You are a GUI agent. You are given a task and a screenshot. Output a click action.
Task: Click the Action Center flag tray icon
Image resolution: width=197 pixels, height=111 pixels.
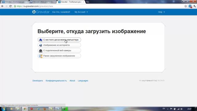171,109
